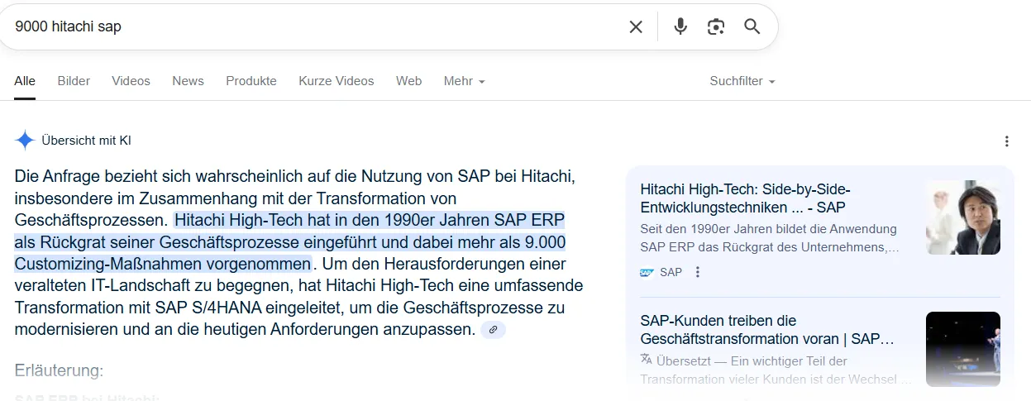Go to Kurze Videos tab
Viewport: 1031px width, 401px height.
(336, 81)
